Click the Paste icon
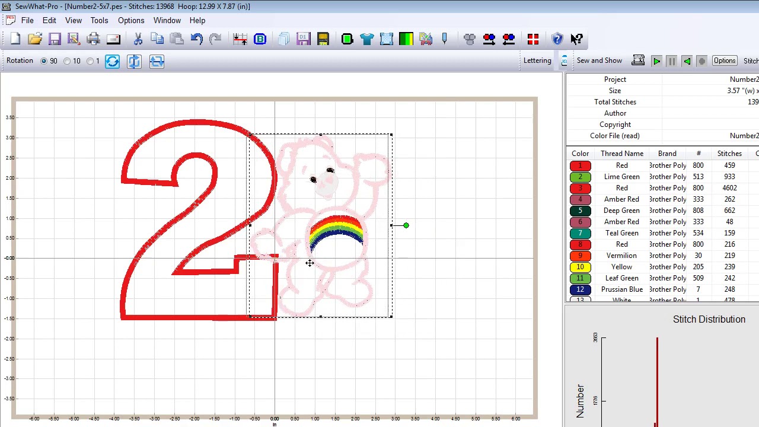 [x=177, y=39]
